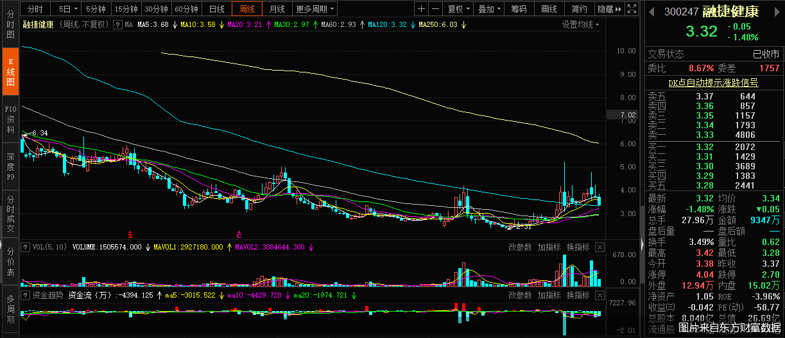Expand 更多周期 dropdown

pos(315,9)
